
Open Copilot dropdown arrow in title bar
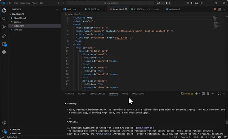pos(162,3)
